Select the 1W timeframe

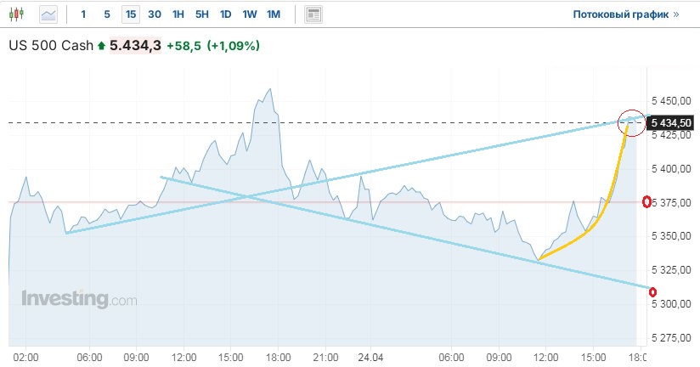[249, 14]
